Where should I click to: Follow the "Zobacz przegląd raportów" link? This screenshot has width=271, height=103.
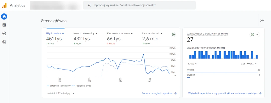coord(159,93)
